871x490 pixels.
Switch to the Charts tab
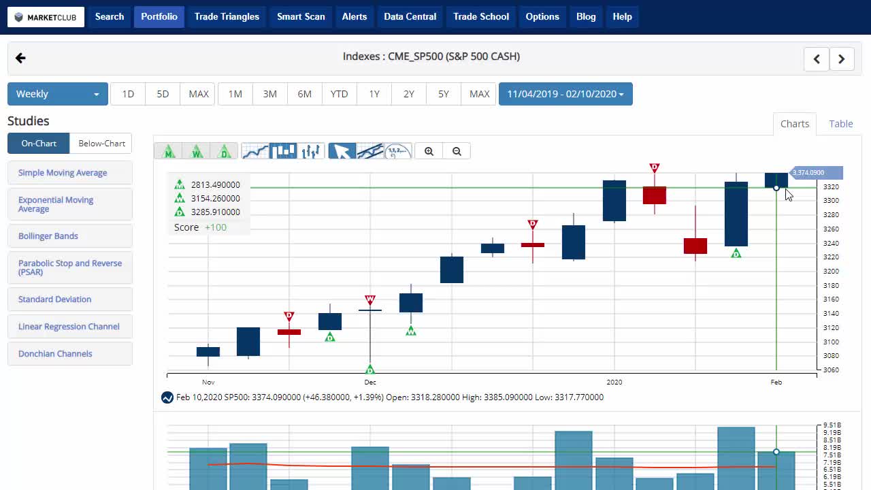click(795, 124)
